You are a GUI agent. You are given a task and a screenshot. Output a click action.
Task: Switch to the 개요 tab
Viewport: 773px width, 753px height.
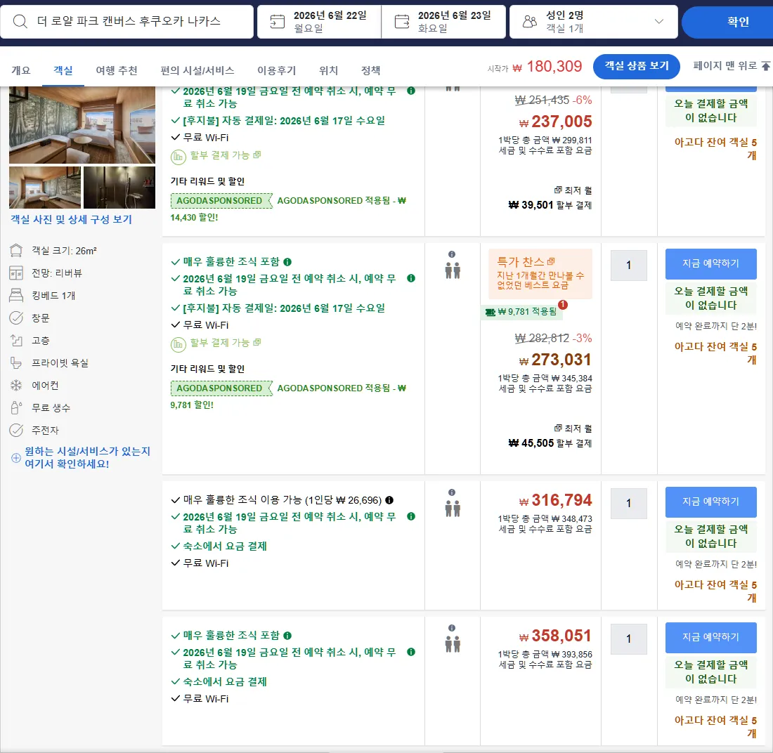click(20, 70)
